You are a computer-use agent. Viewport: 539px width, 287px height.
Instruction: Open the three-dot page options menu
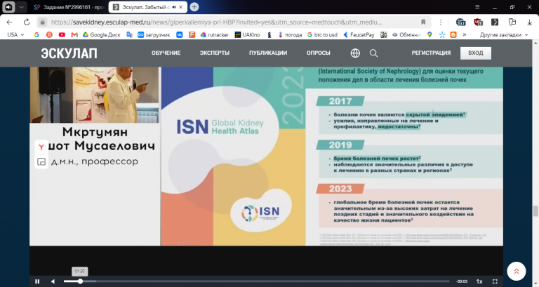click(441, 22)
